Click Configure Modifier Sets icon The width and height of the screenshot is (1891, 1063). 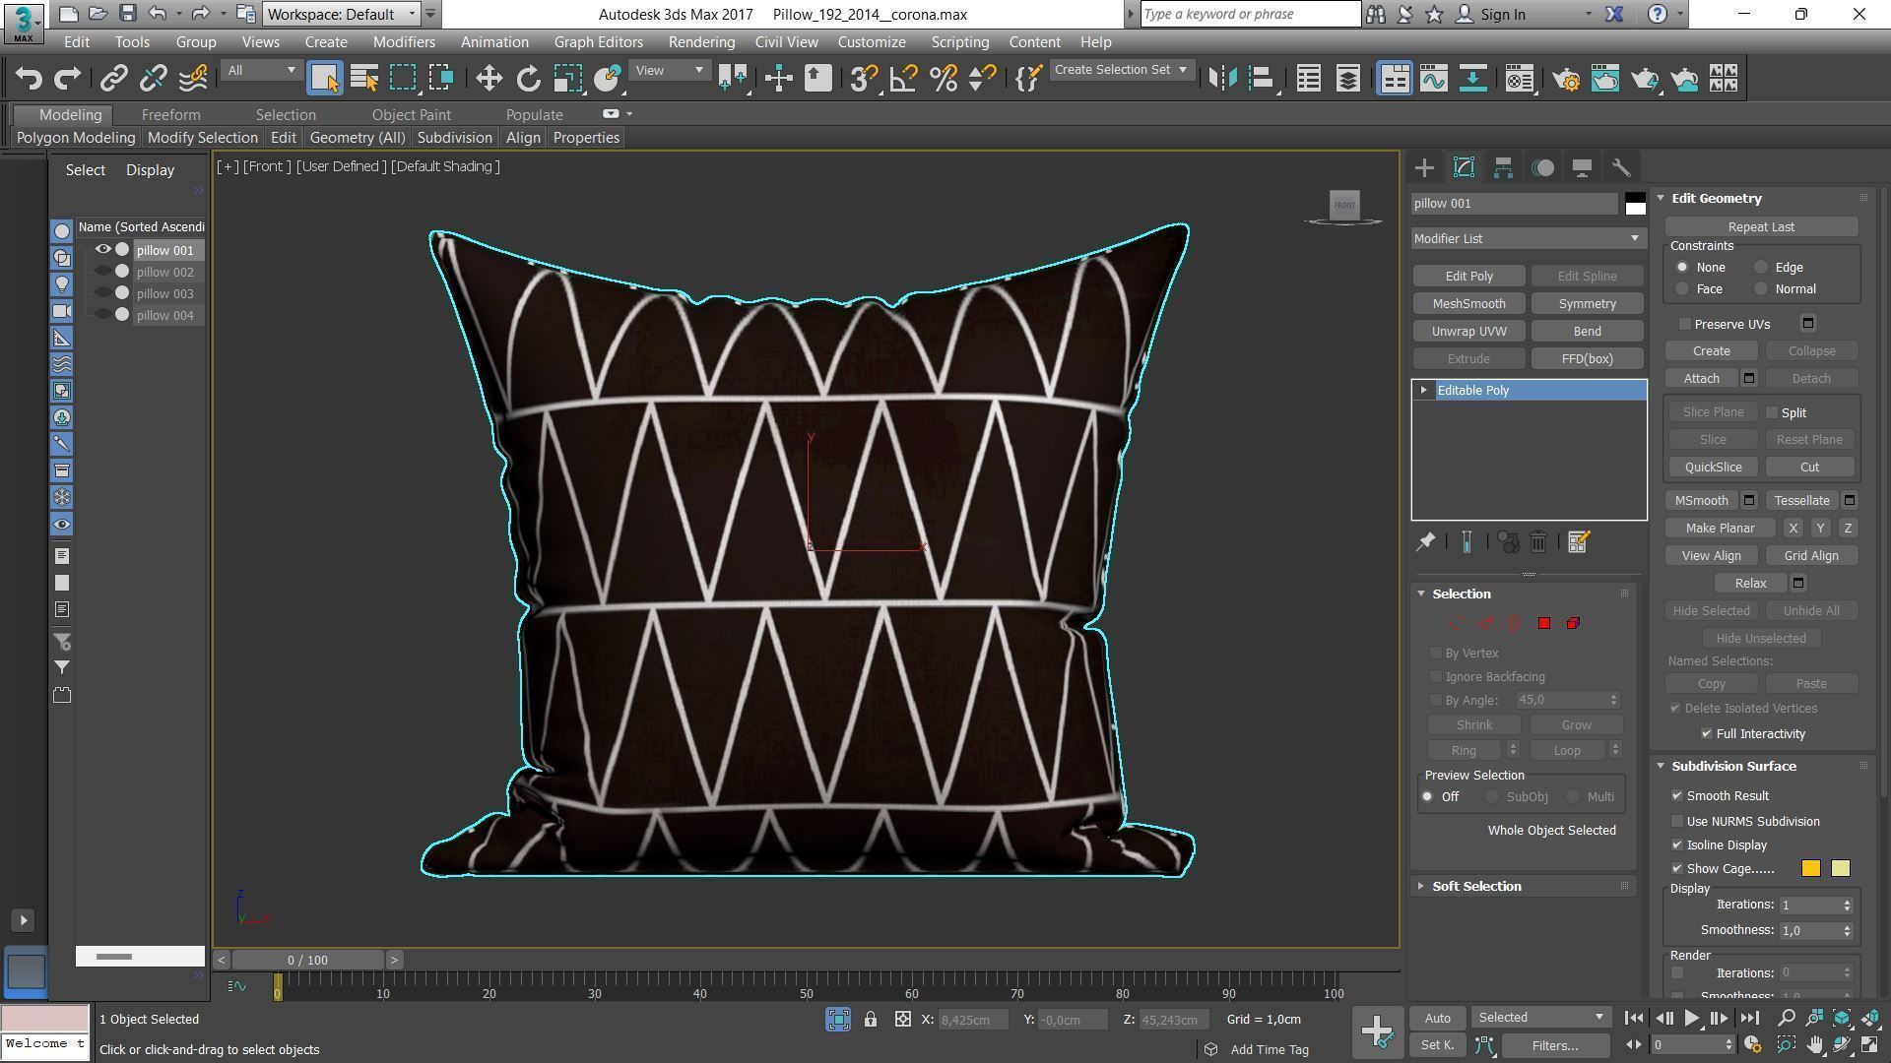pyautogui.click(x=1578, y=541)
